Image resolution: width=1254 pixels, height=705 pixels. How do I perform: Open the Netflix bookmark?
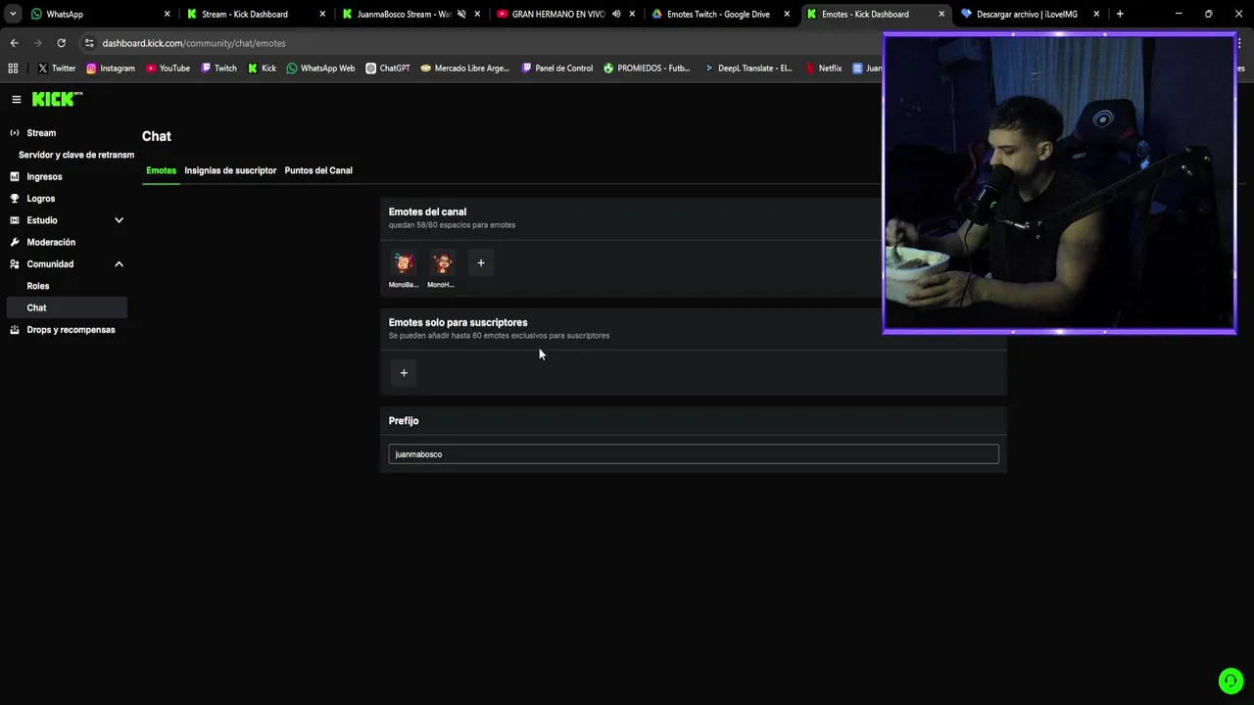(x=823, y=69)
